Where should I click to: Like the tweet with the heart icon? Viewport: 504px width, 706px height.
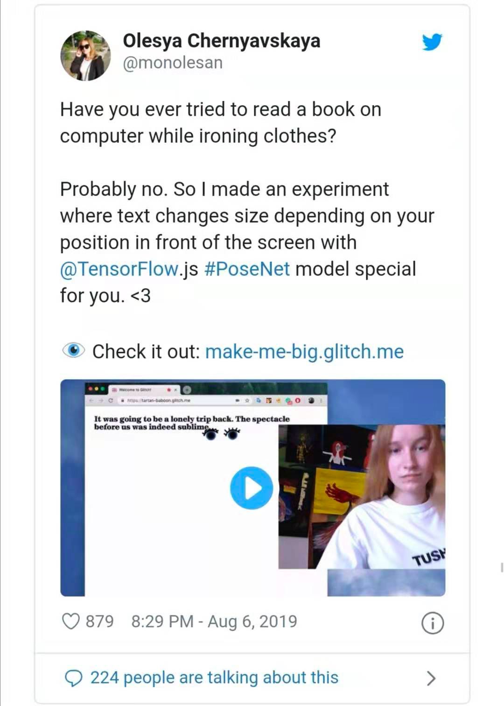71,621
